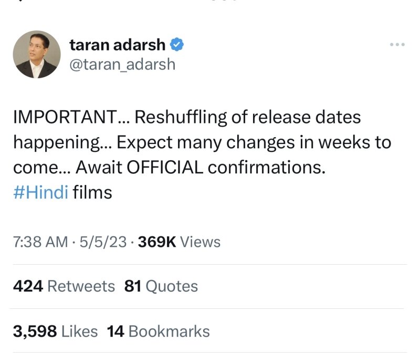The image size is (420, 353).
Task: Click the display name taran adarsh
Action: coord(119,45)
